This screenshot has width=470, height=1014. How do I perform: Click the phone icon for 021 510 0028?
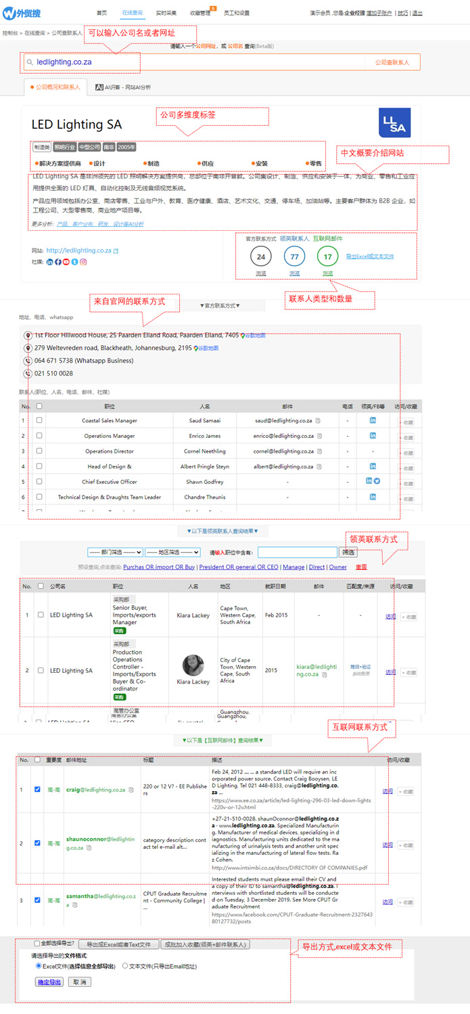28,374
